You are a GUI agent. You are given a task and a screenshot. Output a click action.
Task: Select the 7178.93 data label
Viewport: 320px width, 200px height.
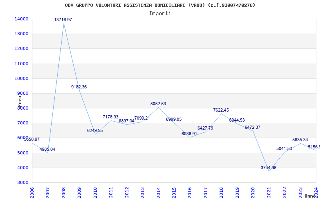click(111, 117)
